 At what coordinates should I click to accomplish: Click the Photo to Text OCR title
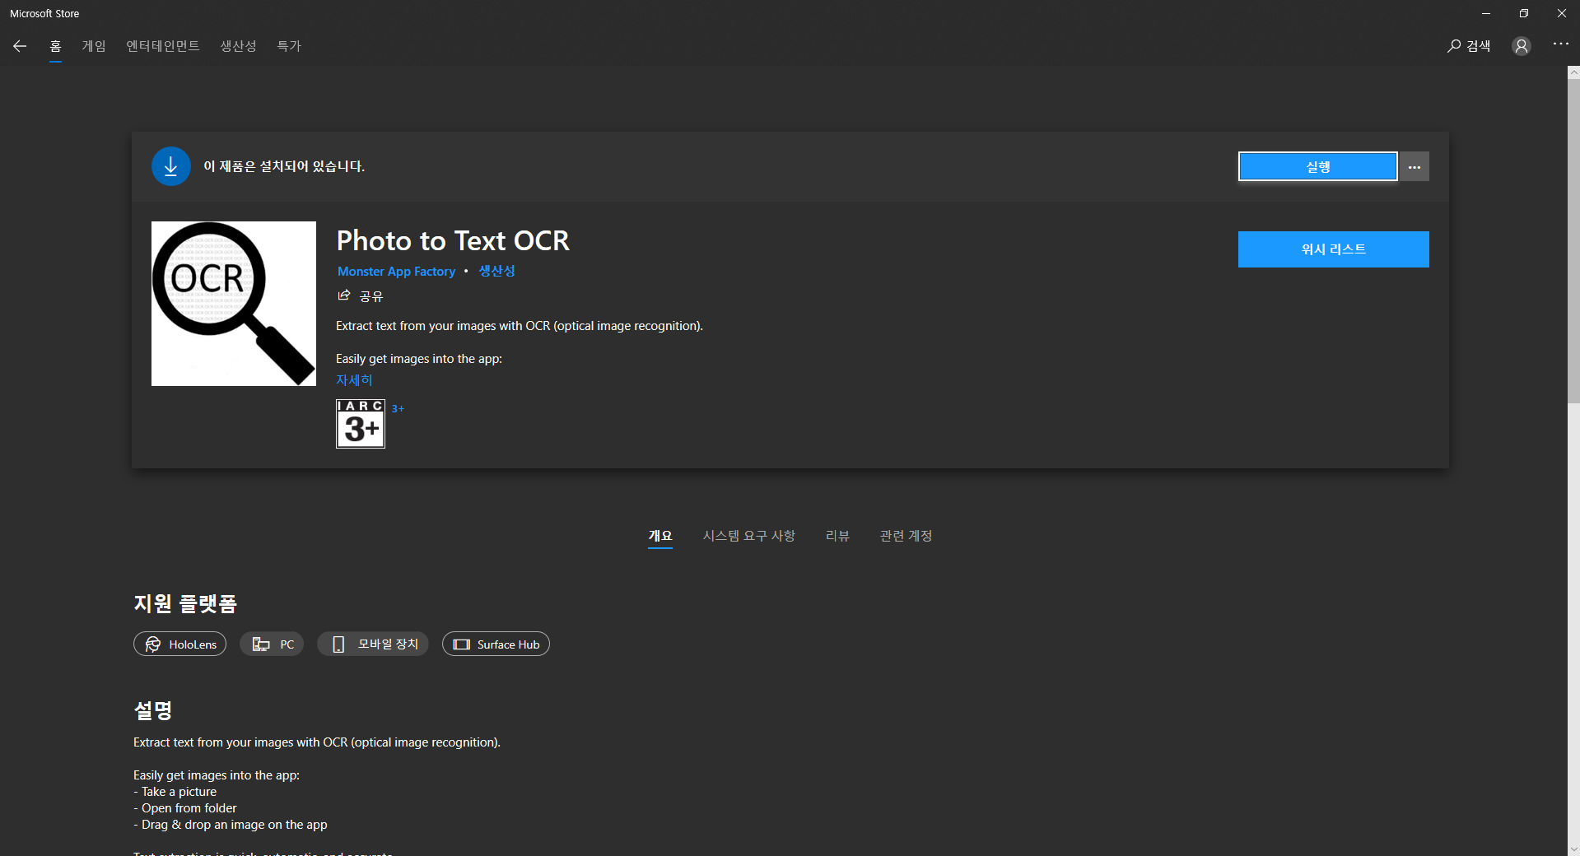453,240
